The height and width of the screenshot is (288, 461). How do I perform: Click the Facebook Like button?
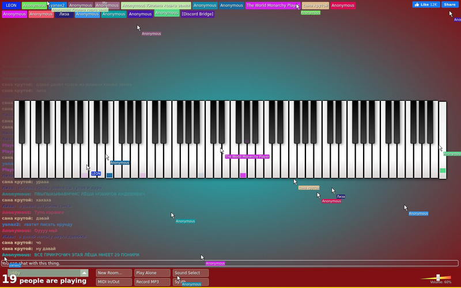(x=426, y=5)
